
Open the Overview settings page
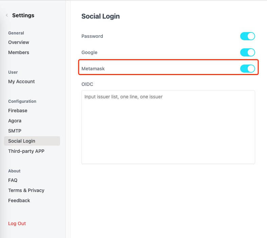[x=19, y=42]
